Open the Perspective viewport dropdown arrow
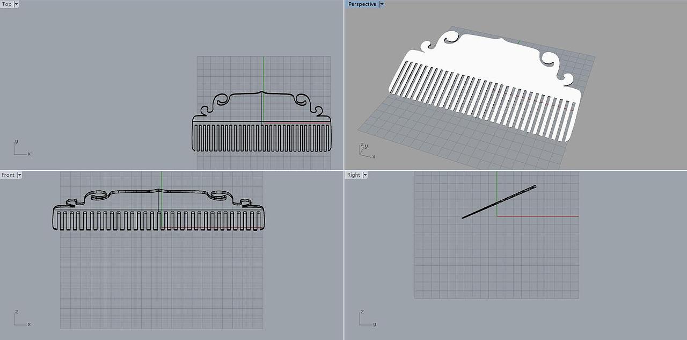This screenshot has height=340, width=687. point(382,4)
